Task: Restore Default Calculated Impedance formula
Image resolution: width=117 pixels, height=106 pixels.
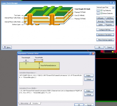Action: tap(89, 79)
